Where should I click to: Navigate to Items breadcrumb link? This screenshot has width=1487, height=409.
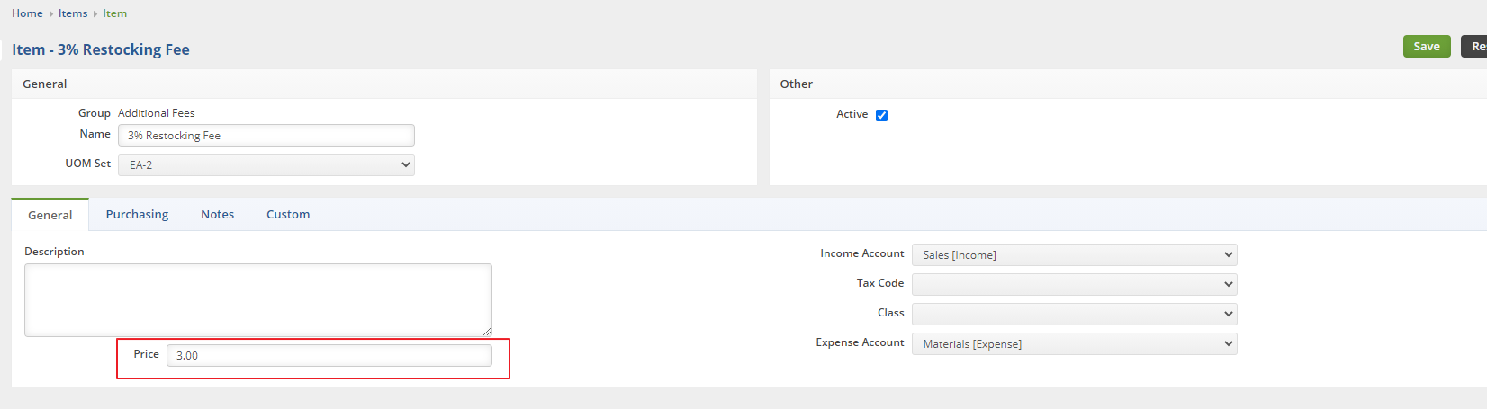[x=73, y=13]
